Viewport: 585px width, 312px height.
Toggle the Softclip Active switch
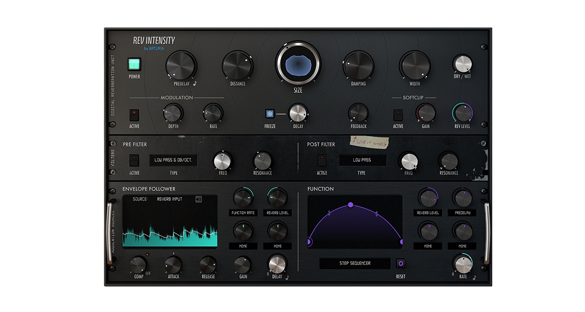398,114
